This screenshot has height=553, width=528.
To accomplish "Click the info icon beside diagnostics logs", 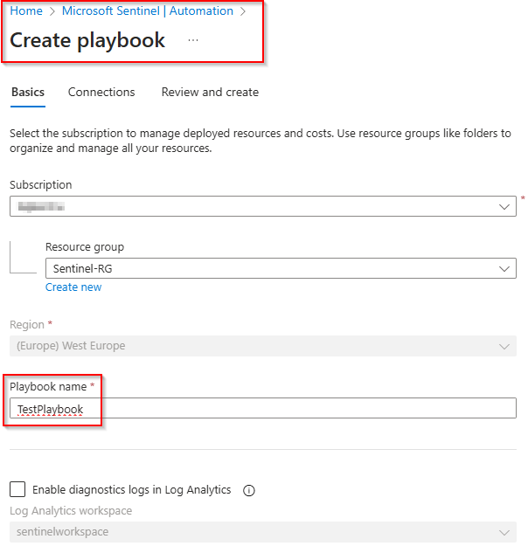I will pyautogui.click(x=248, y=491).
